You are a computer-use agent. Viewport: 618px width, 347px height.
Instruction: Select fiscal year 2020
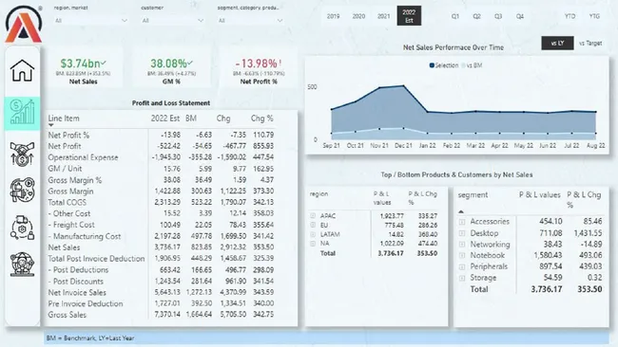(358, 16)
